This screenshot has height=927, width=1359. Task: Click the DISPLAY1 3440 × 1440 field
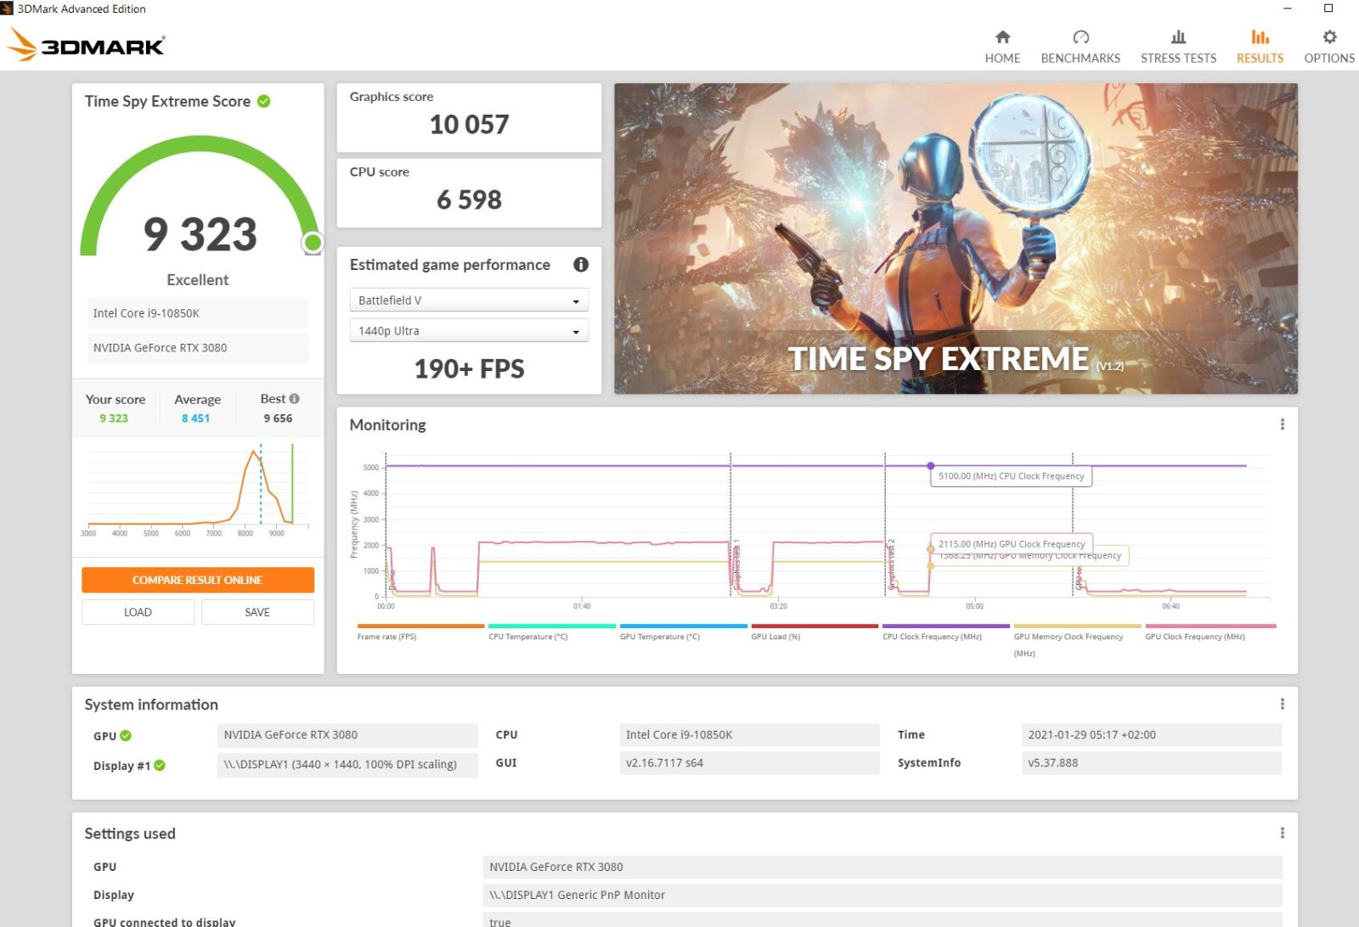pyautogui.click(x=347, y=765)
